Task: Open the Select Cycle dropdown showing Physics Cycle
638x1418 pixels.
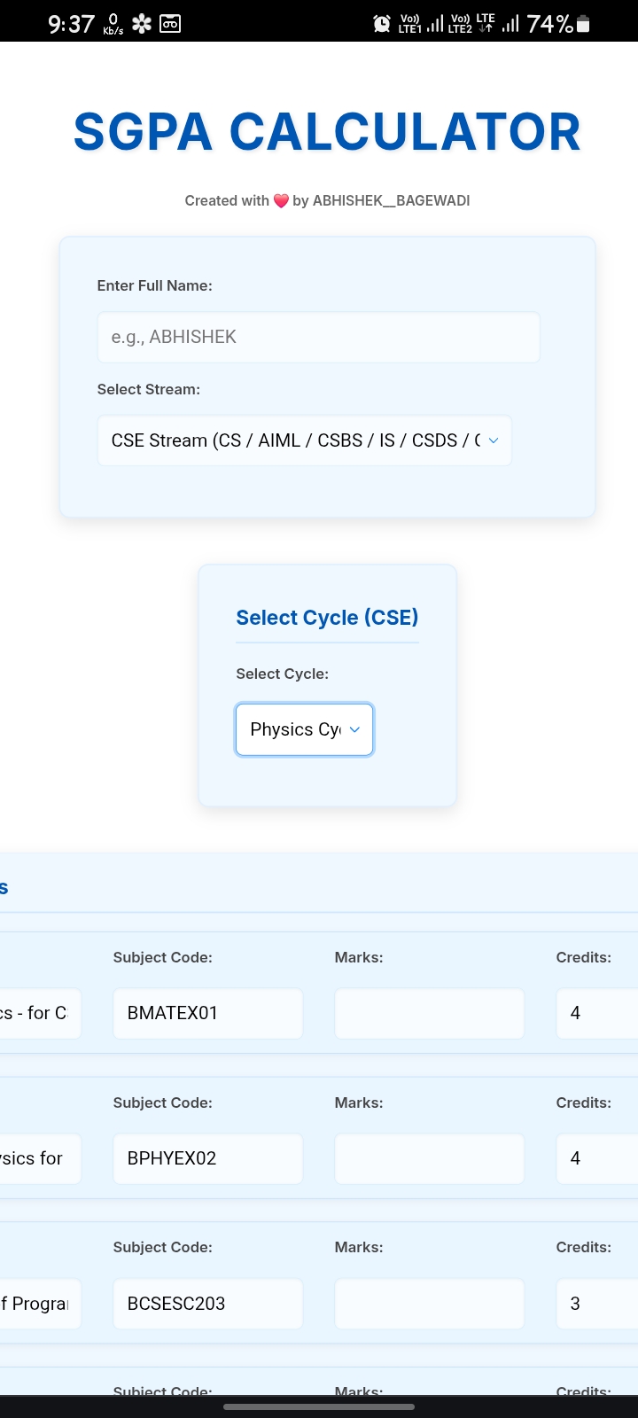Action: (x=305, y=729)
